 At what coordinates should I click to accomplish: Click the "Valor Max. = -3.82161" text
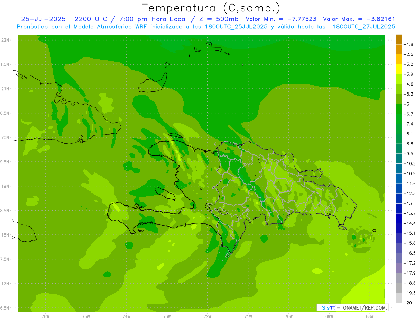pos(359,19)
